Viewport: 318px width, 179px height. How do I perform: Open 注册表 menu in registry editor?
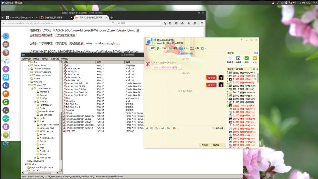tap(26, 59)
